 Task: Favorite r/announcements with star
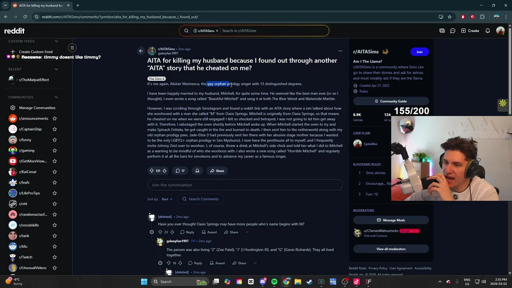coord(55,118)
